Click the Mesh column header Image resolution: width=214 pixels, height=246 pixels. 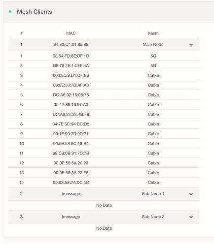click(153, 33)
